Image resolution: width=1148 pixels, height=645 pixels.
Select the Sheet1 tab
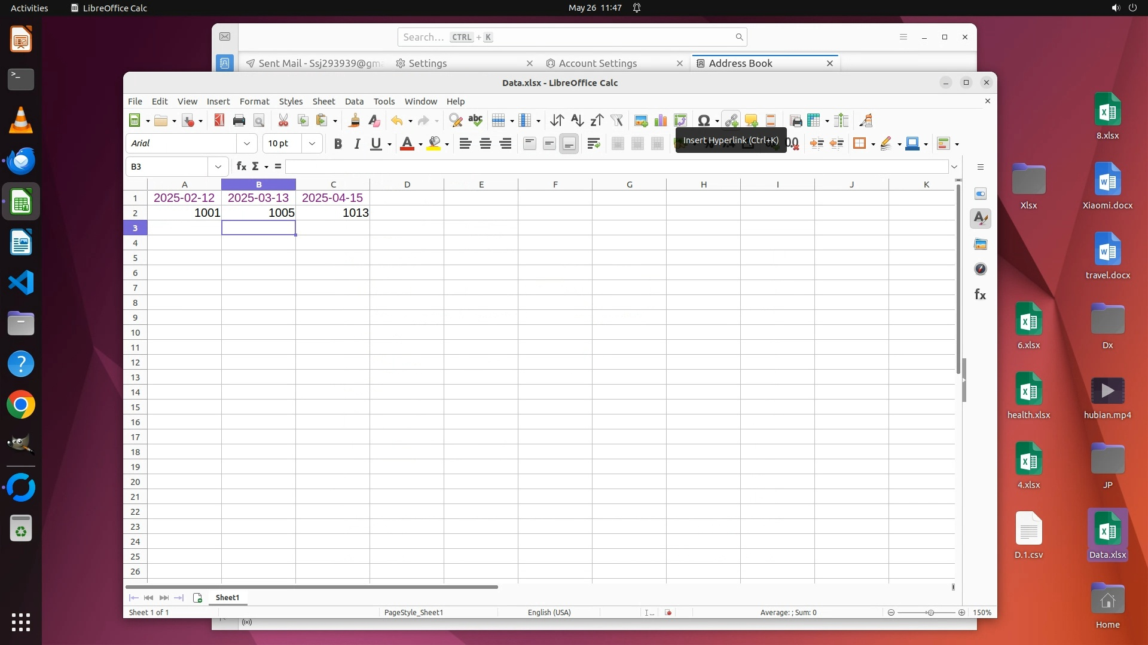227,597
